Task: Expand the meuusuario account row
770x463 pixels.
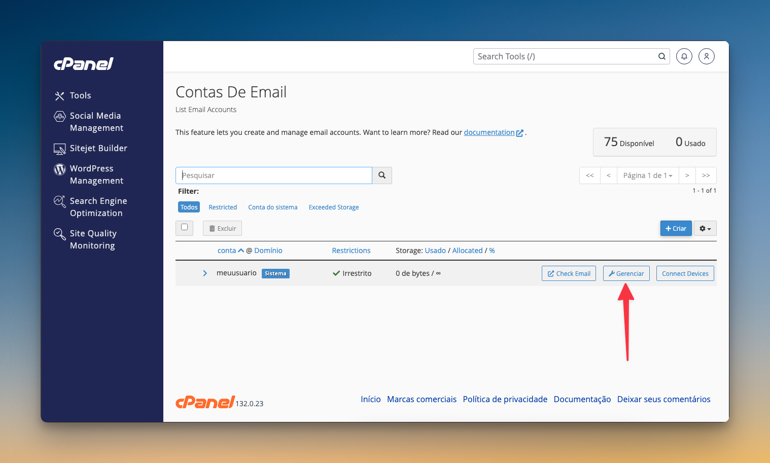Action: (205, 273)
